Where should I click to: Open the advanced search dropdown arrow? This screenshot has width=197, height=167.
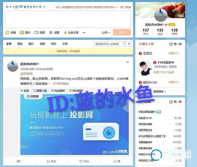pos(129,44)
